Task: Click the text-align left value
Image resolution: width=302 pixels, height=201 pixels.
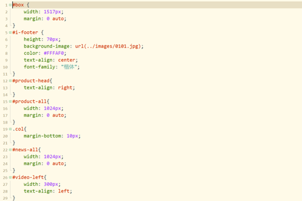Action: click(63, 191)
